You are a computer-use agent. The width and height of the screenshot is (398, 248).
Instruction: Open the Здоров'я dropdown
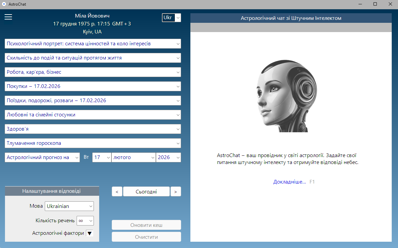tap(93, 129)
